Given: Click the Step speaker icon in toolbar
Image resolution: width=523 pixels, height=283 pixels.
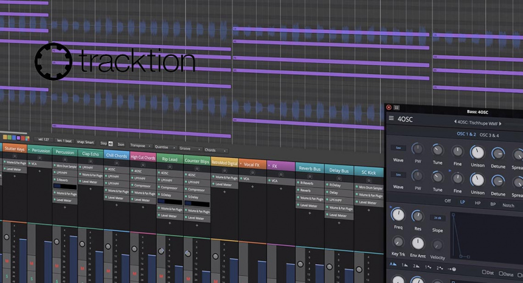Looking at the screenshot, I should coord(111,143).
